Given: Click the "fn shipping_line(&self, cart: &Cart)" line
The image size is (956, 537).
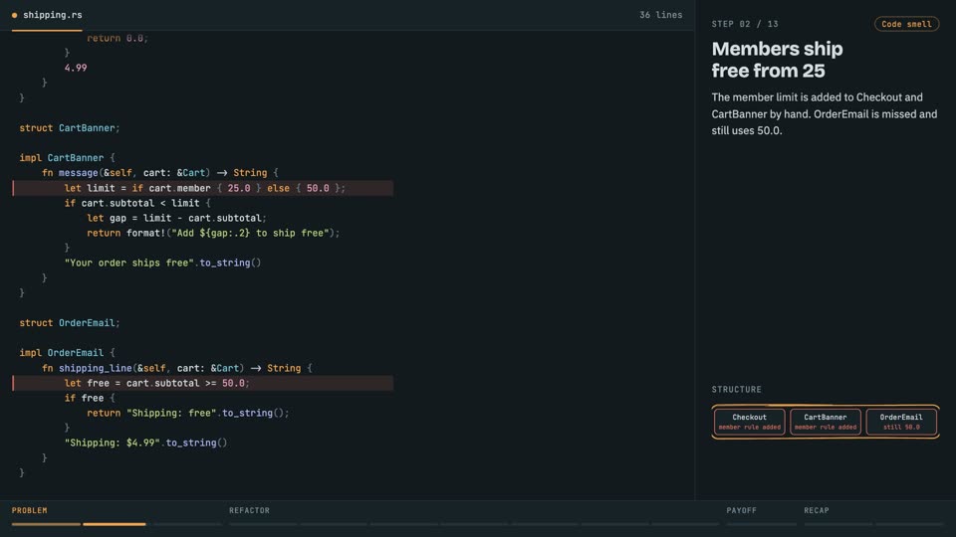Looking at the screenshot, I should [x=177, y=368].
